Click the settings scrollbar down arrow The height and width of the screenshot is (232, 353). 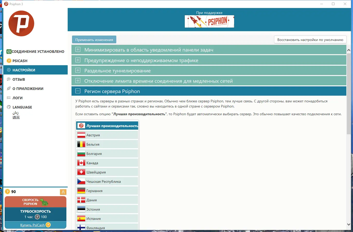349,225
